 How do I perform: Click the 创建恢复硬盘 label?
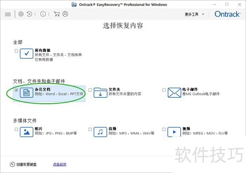point(26,165)
